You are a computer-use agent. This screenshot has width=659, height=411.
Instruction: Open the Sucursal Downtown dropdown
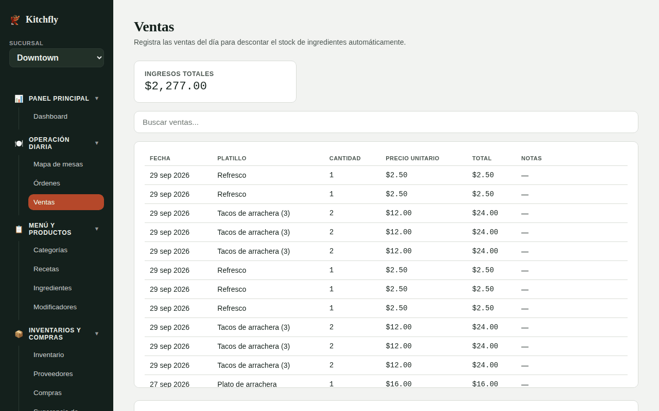coord(57,58)
